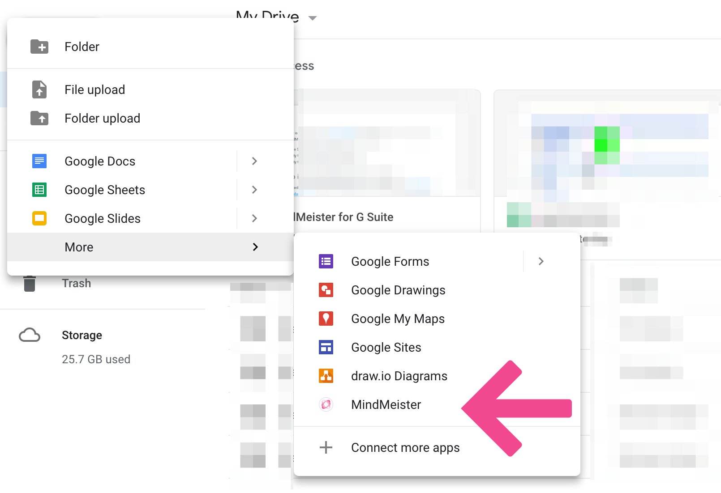Click the new Folder icon
721x493 pixels.
coord(39,47)
